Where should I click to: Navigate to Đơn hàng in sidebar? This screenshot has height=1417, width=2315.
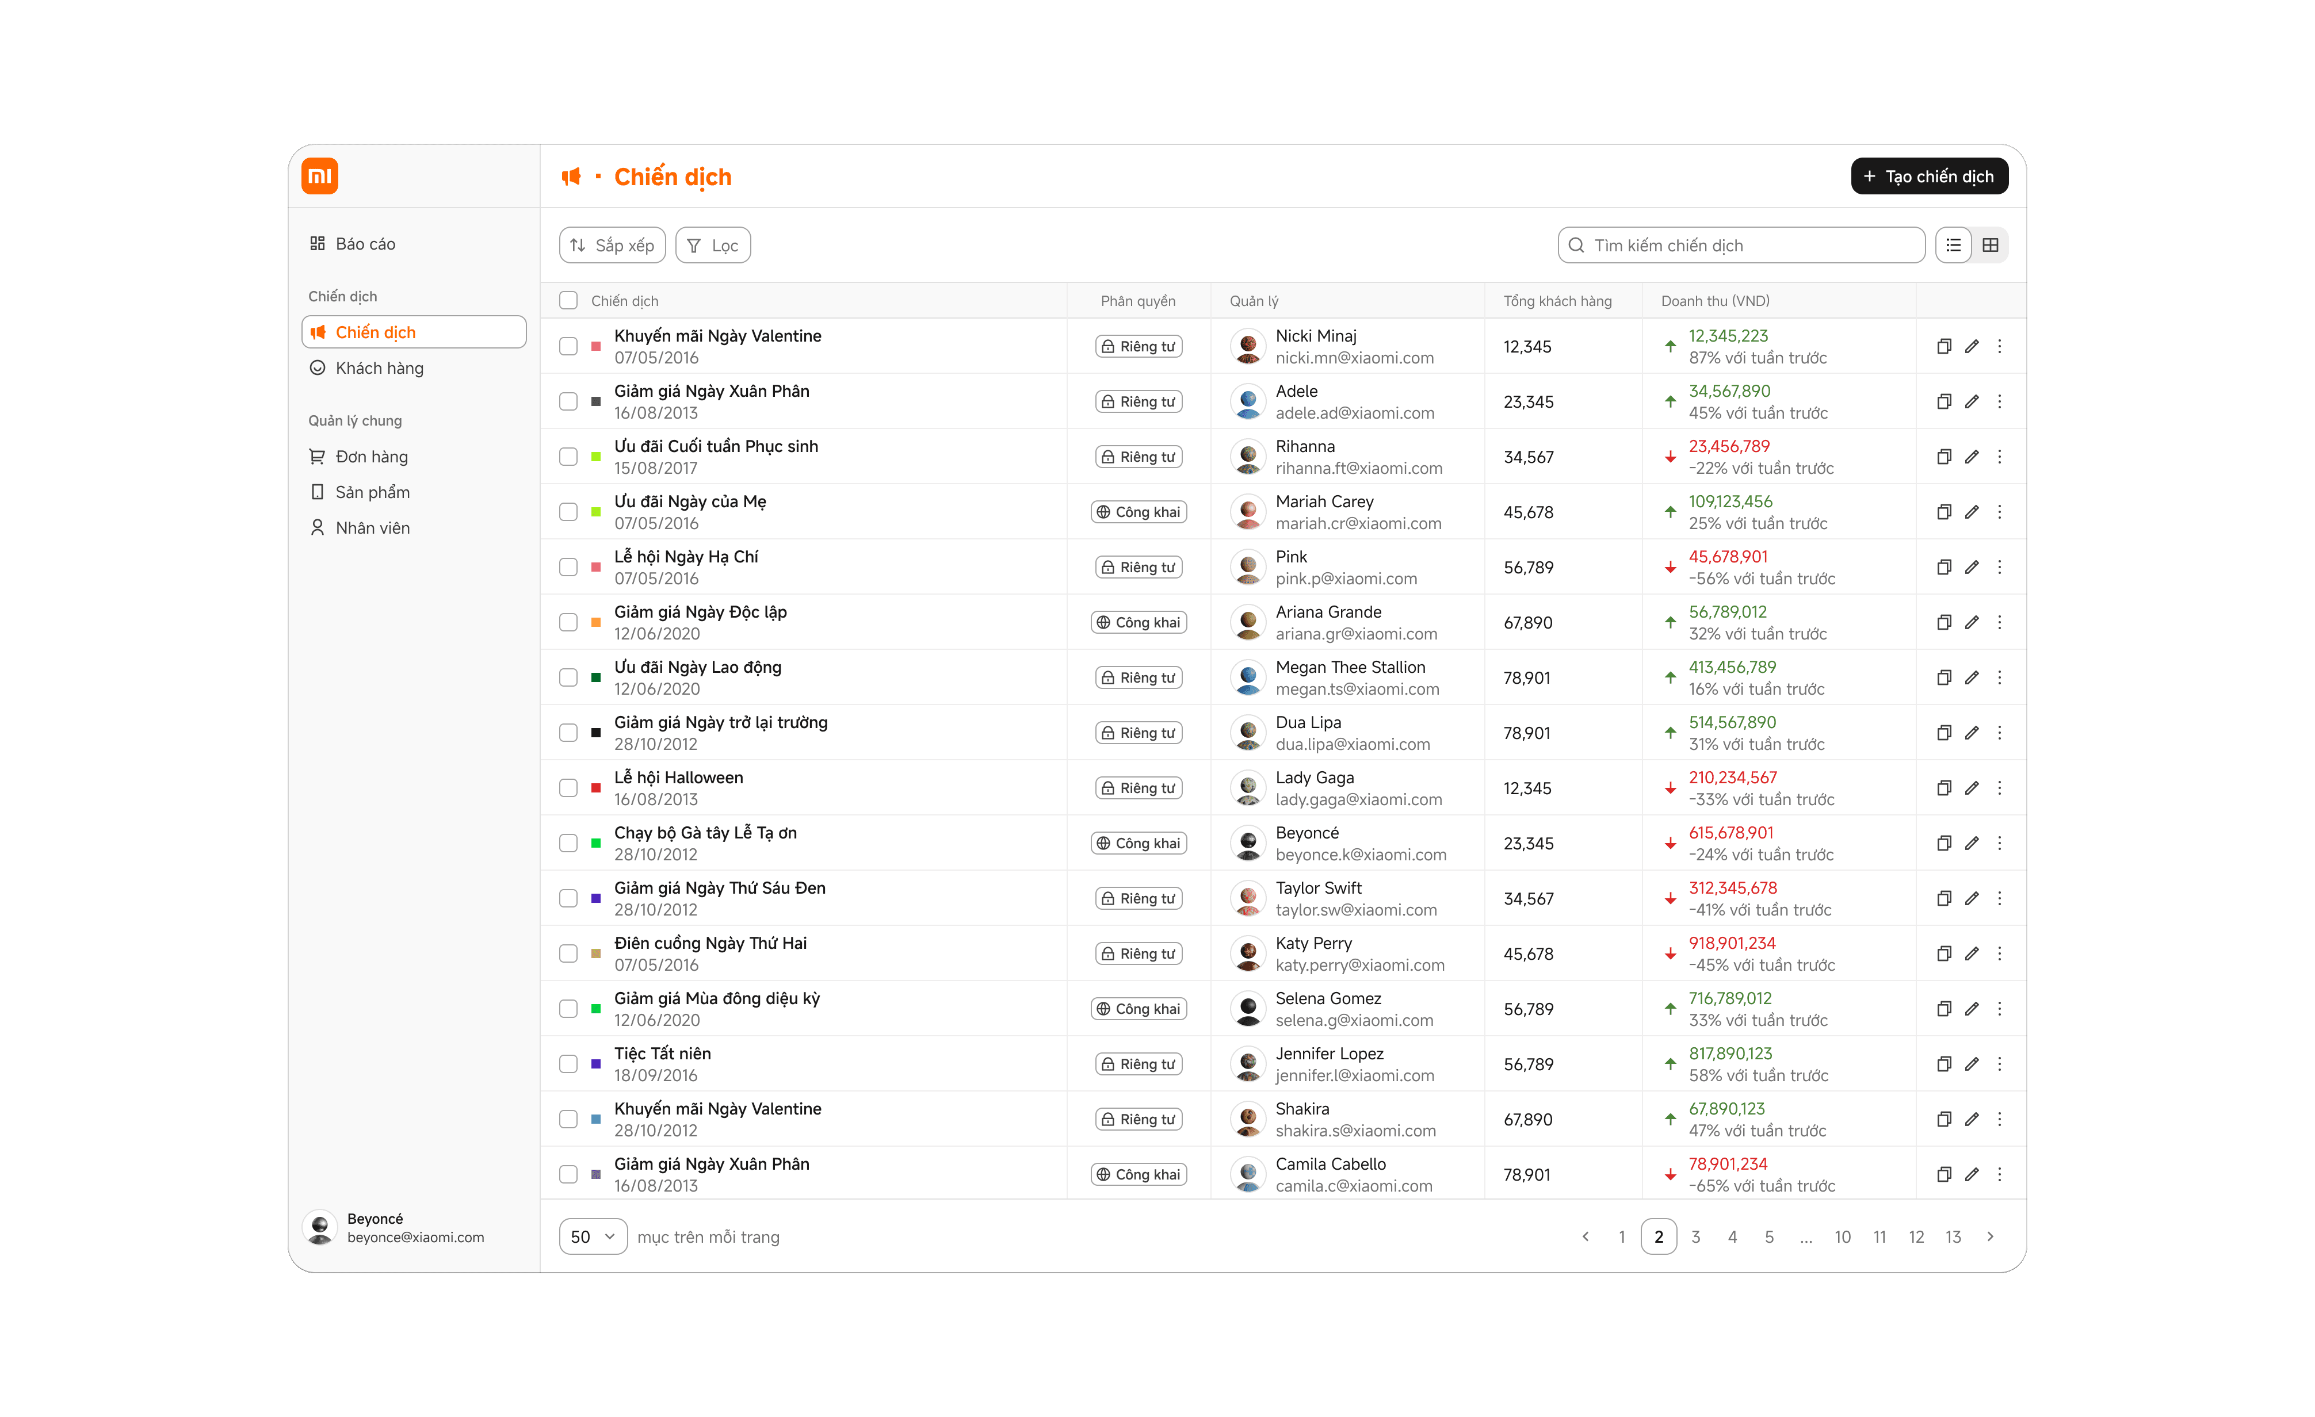point(372,457)
